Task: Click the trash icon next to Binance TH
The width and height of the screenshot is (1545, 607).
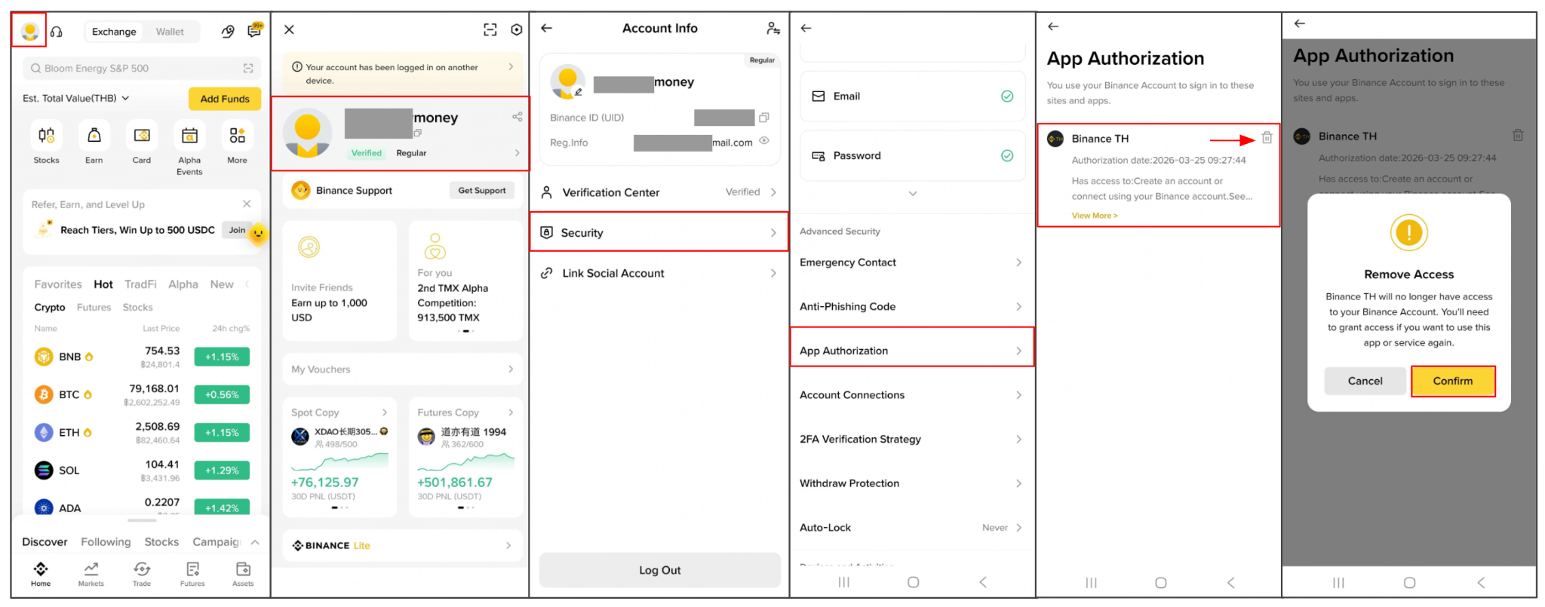Action: click(x=1267, y=138)
